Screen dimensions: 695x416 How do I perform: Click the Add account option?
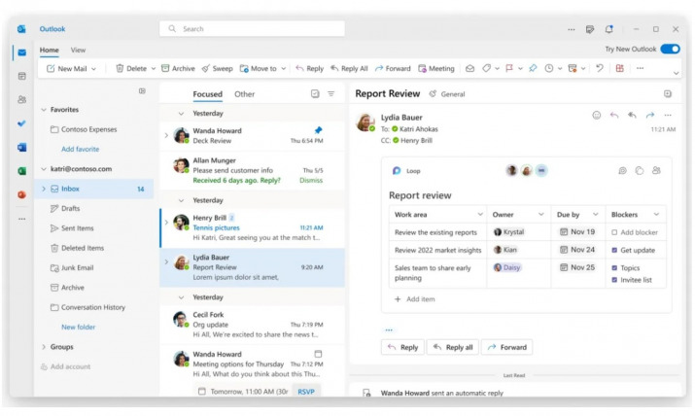(65, 366)
